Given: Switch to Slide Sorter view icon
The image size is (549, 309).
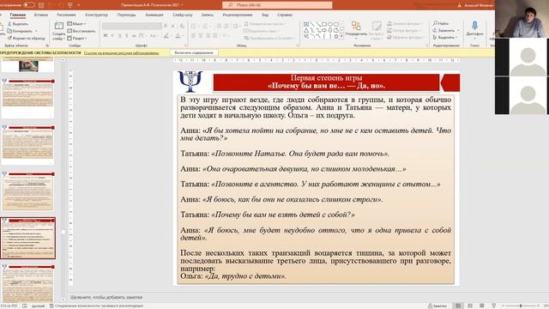Looking at the screenshot, I should (470, 306).
